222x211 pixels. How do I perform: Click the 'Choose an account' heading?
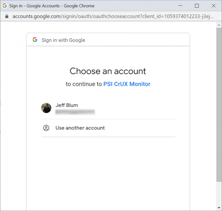tap(108, 71)
